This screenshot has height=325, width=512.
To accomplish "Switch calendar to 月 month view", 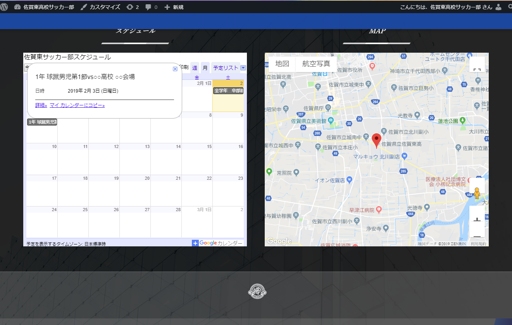I will point(205,68).
